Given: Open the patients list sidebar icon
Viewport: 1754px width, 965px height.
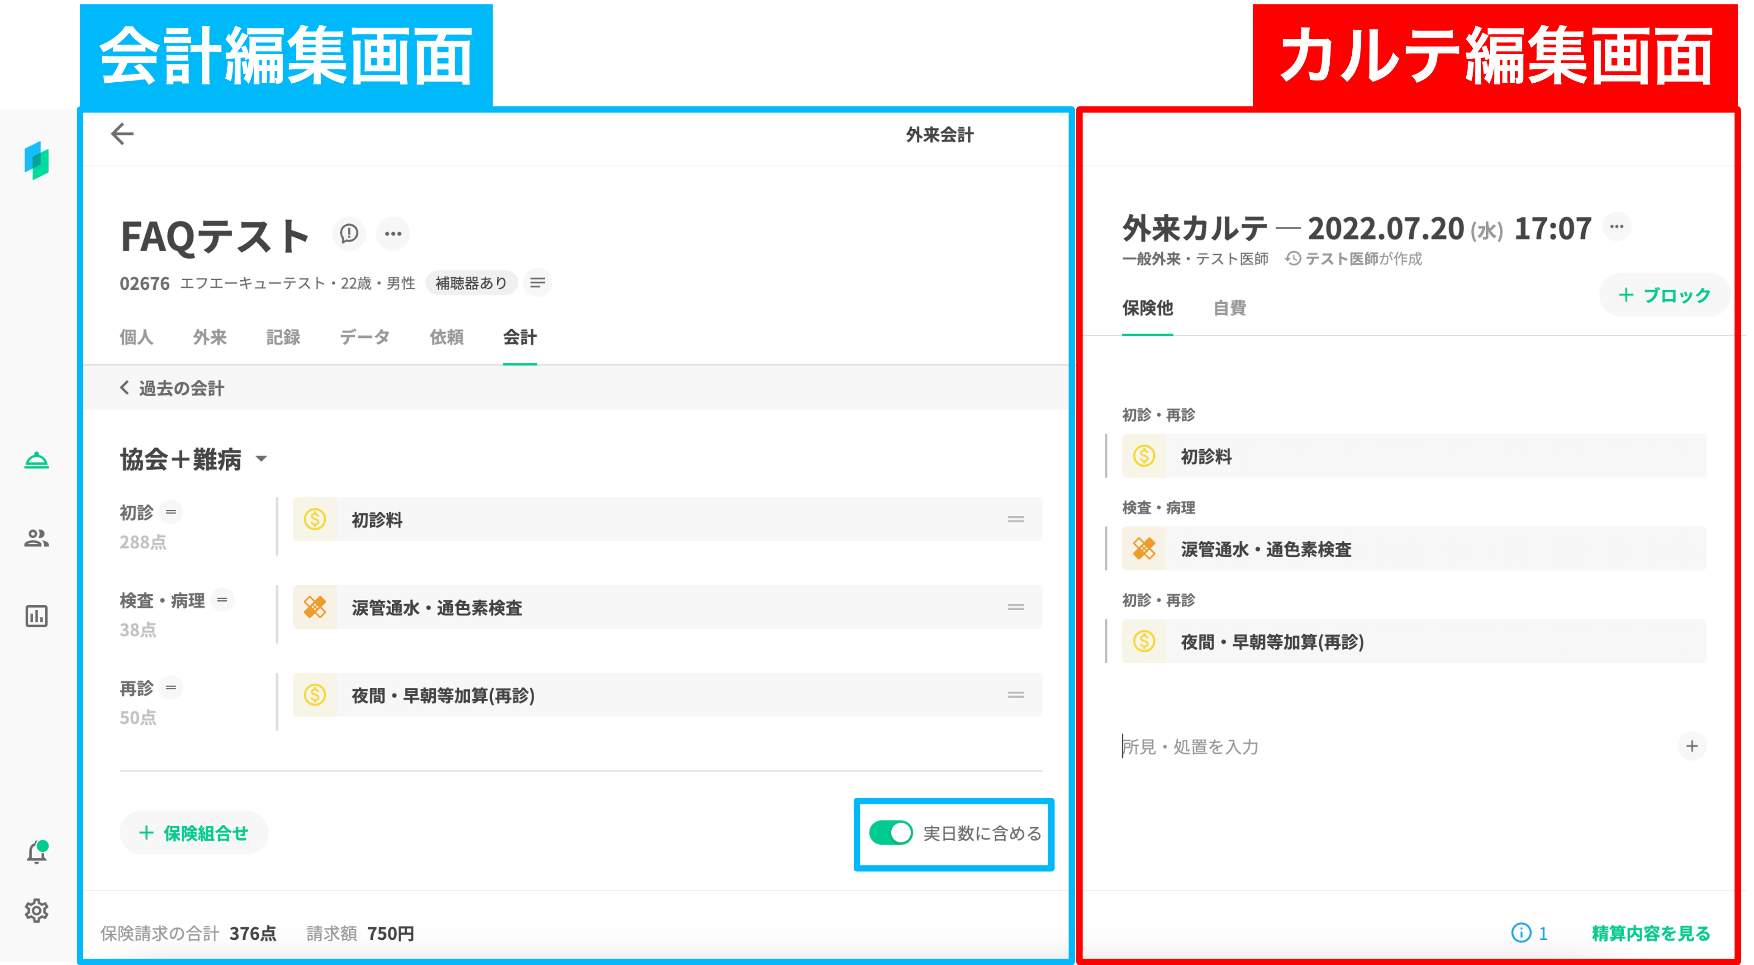Looking at the screenshot, I should [x=37, y=539].
